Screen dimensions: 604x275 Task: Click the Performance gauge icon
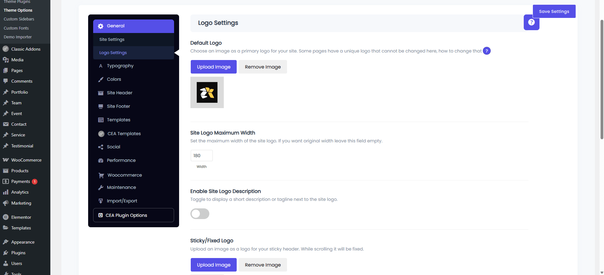(x=101, y=161)
